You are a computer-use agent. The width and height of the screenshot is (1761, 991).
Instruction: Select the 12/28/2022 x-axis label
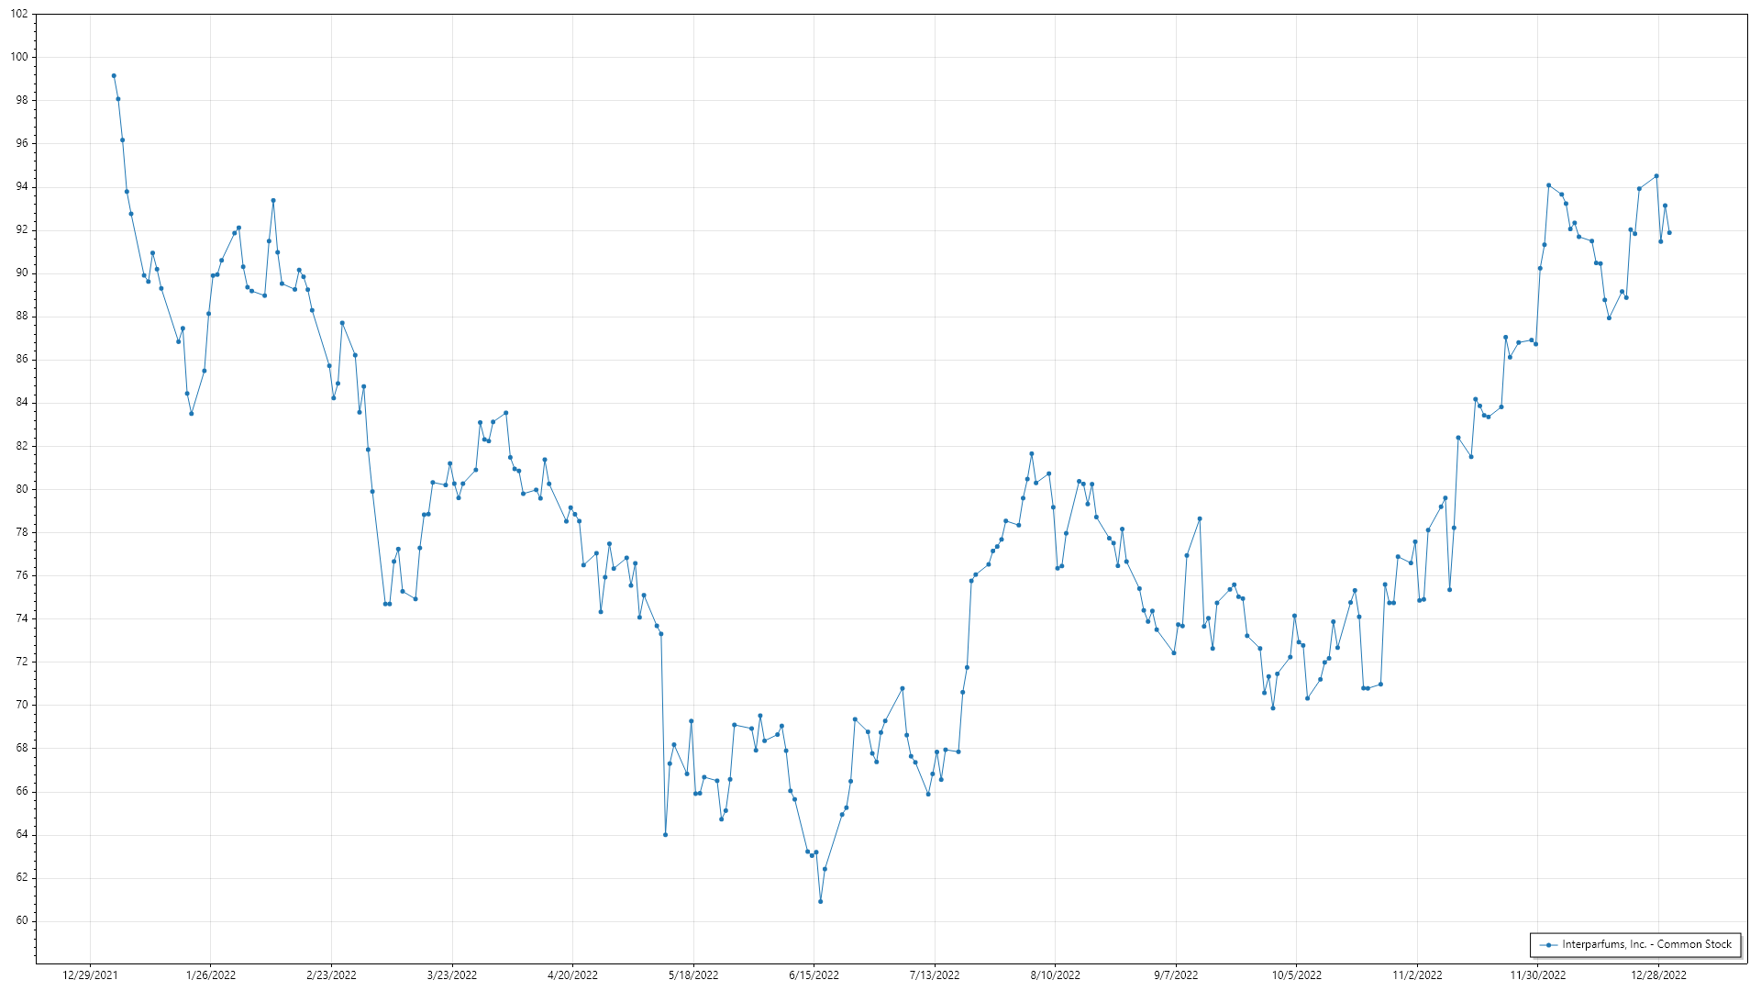point(1658,975)
